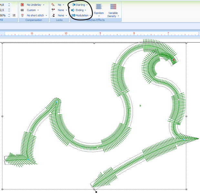Increase the 2,5 value with the up arrow
Image resolution: width=200 pixels, height=194 pixels.
point(9,9)
